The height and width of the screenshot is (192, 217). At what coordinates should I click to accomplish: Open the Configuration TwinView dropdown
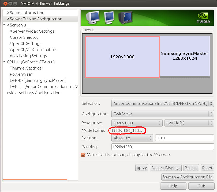point(163,114)
